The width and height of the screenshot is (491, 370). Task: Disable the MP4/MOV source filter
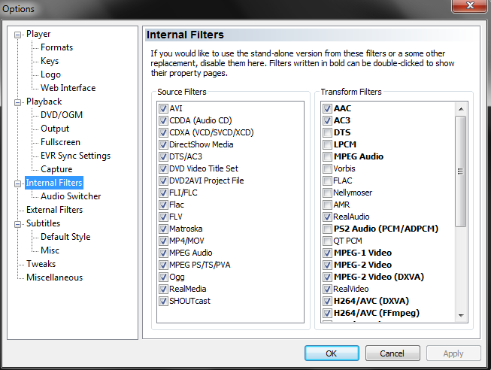163,241
